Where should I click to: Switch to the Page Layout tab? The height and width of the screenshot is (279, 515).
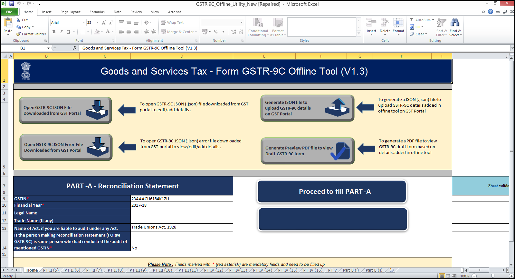point(71,12)
